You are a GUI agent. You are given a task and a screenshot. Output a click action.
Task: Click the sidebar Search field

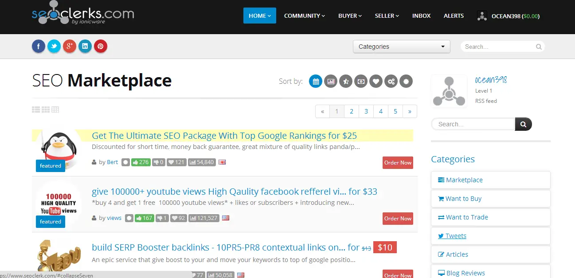[x=473, y=124]
